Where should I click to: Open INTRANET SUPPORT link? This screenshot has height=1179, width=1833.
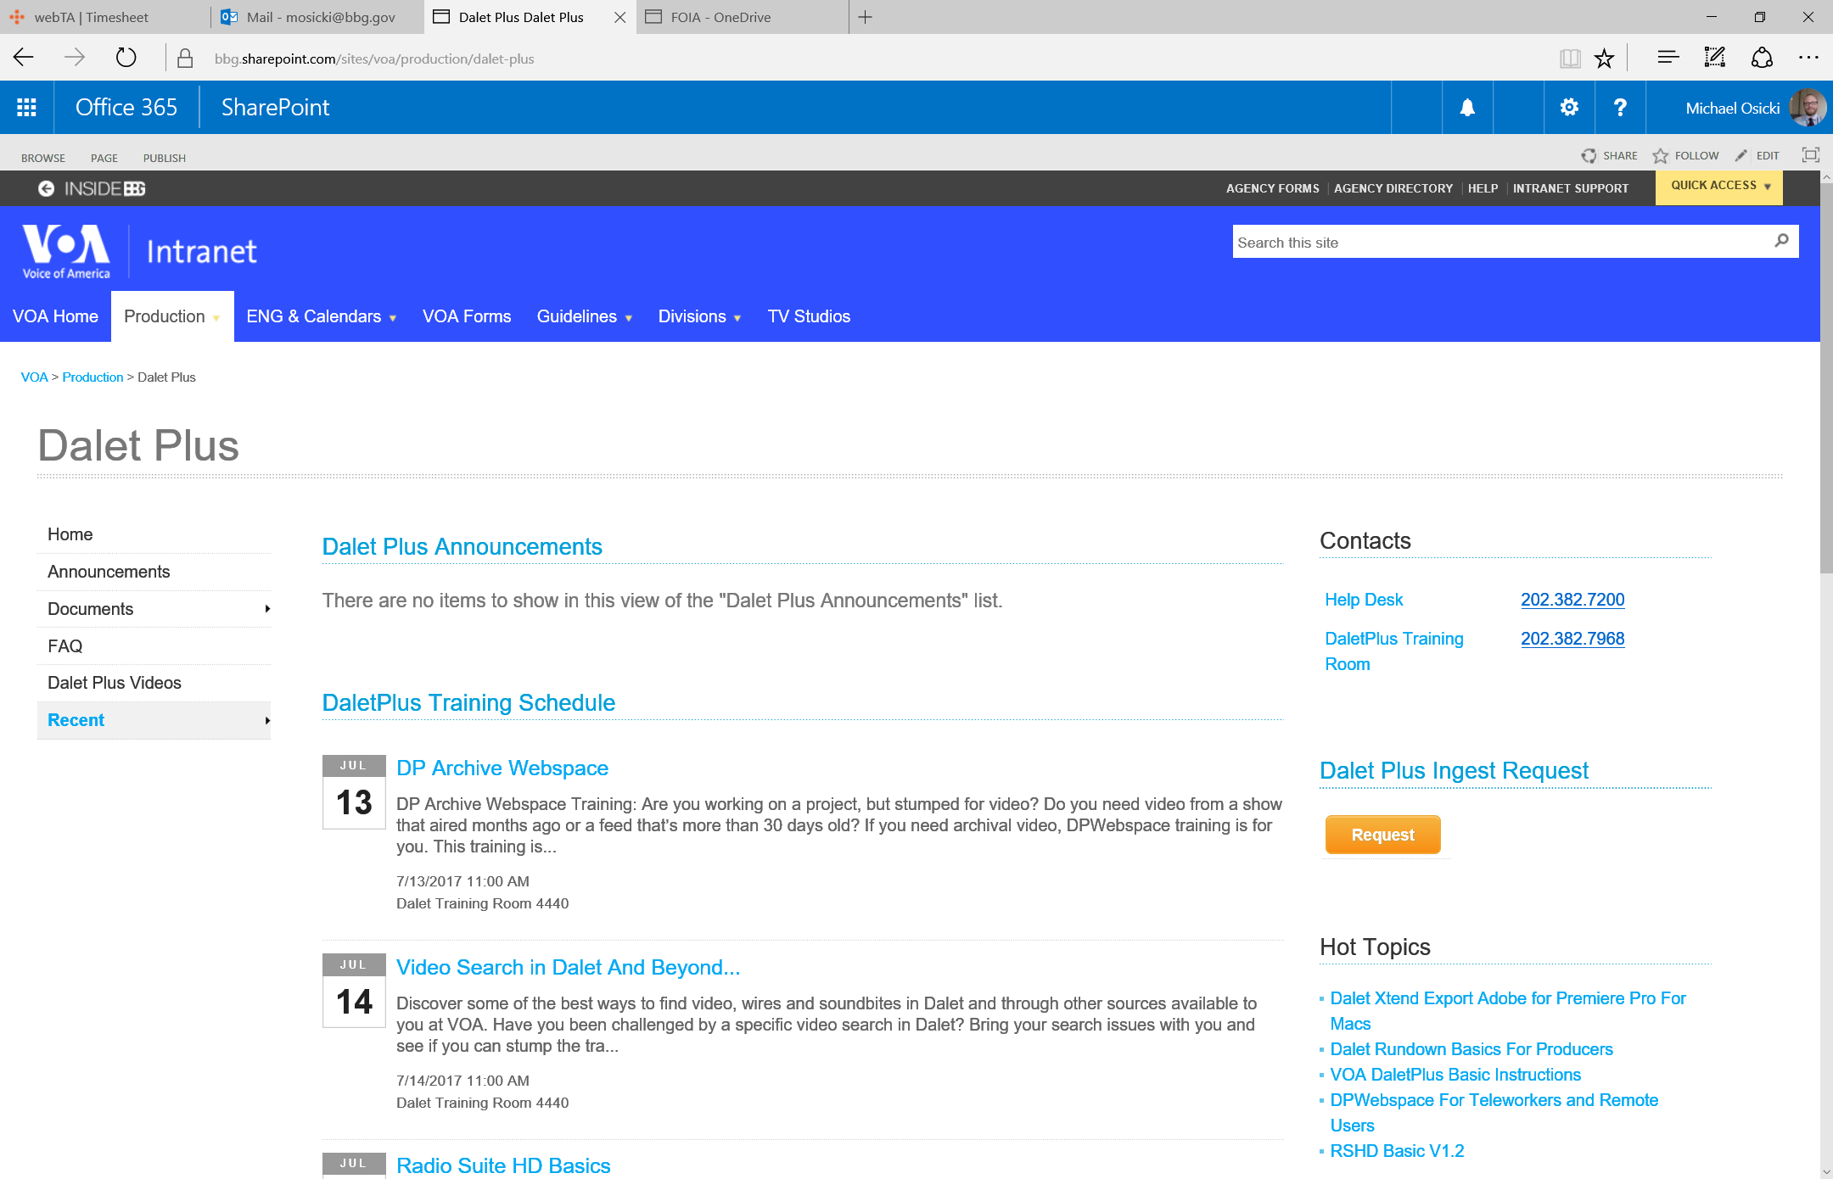click(x=1571, y=188)
